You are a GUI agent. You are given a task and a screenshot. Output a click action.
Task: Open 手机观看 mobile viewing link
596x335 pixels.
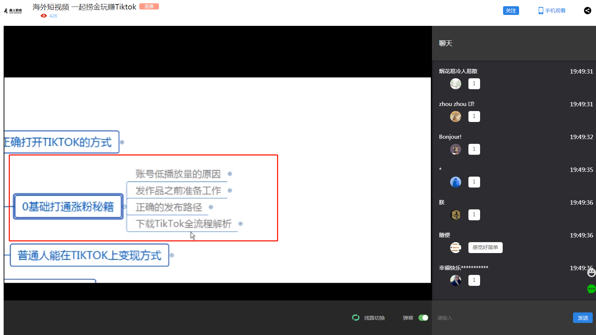point(552,11)
